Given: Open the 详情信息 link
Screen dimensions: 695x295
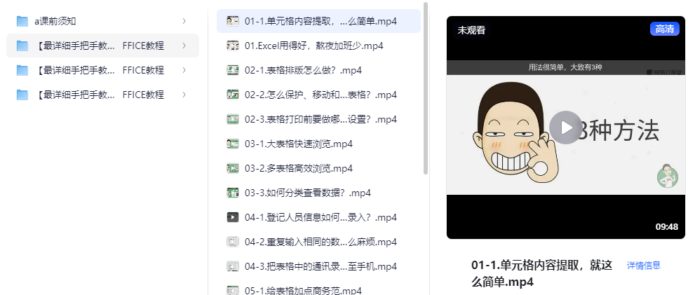Looking at the screenshot, I should (644, 266).
